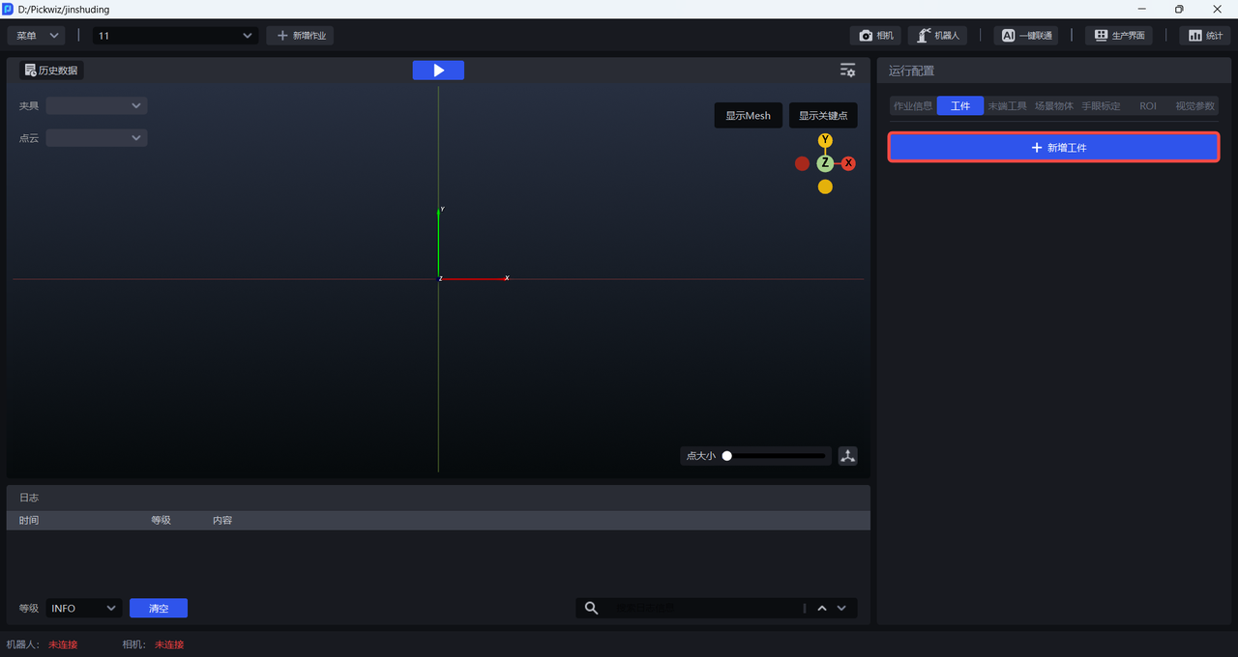Click the AI 一键联通 button
The width and height of the screenshot is (1238, 657).
tap(1025, 36)
